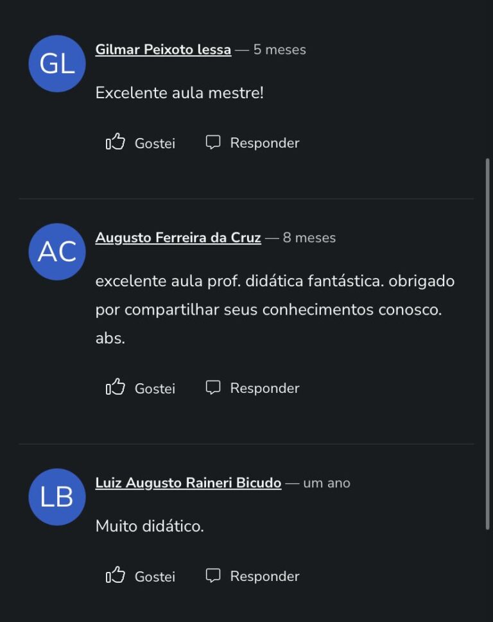Click thumbs-up icon on Gilmar's comment
The image size is (493, 622).
[x=116, y=142]
